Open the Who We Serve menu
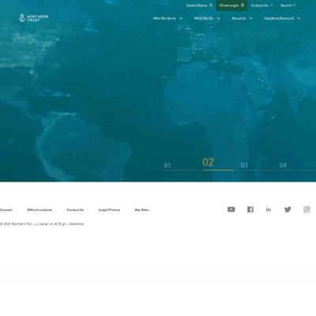 (x=164, y=18)
